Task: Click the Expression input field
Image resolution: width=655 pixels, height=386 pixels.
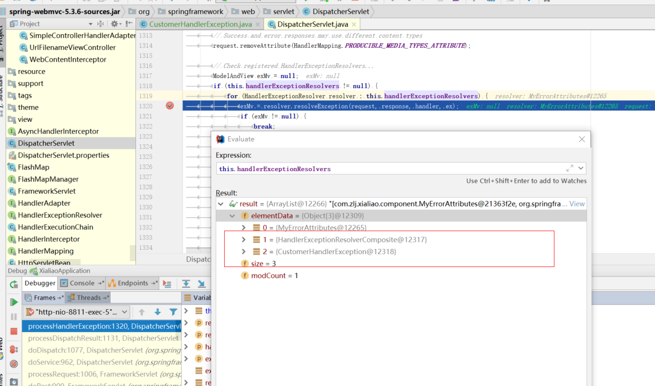Action: pyautogui.click(x=390, y=168)
